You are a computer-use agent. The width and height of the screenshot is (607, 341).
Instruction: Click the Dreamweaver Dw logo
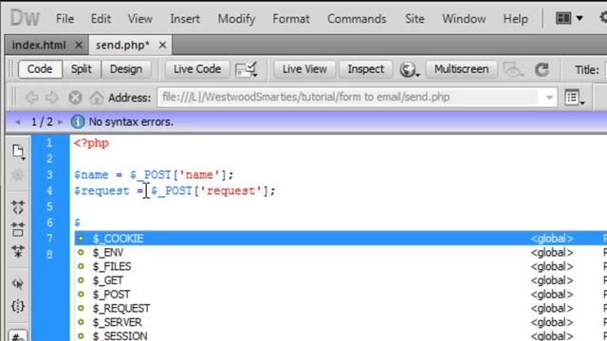[x=25, y=18]
